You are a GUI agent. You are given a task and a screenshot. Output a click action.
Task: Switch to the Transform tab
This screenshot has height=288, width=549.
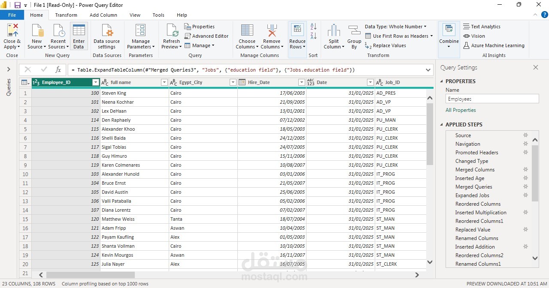click(66, 15)
